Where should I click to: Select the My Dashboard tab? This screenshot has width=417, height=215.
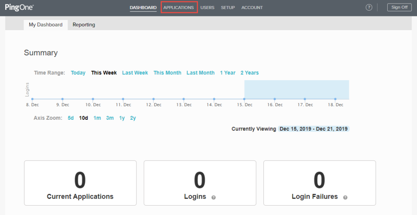[x=46, y=24]
